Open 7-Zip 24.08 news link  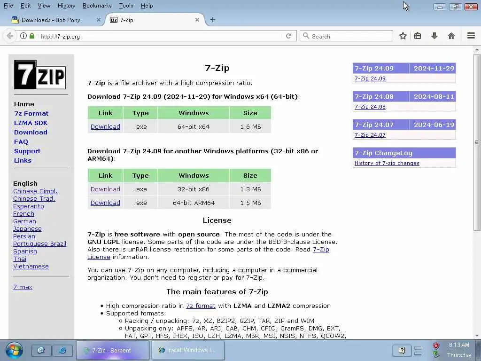coord(370,107)
